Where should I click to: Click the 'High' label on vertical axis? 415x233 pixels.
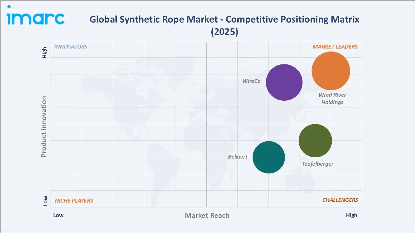click(45, 52)
